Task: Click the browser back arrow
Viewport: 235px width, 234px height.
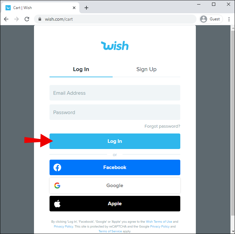Action: point(6,19)
